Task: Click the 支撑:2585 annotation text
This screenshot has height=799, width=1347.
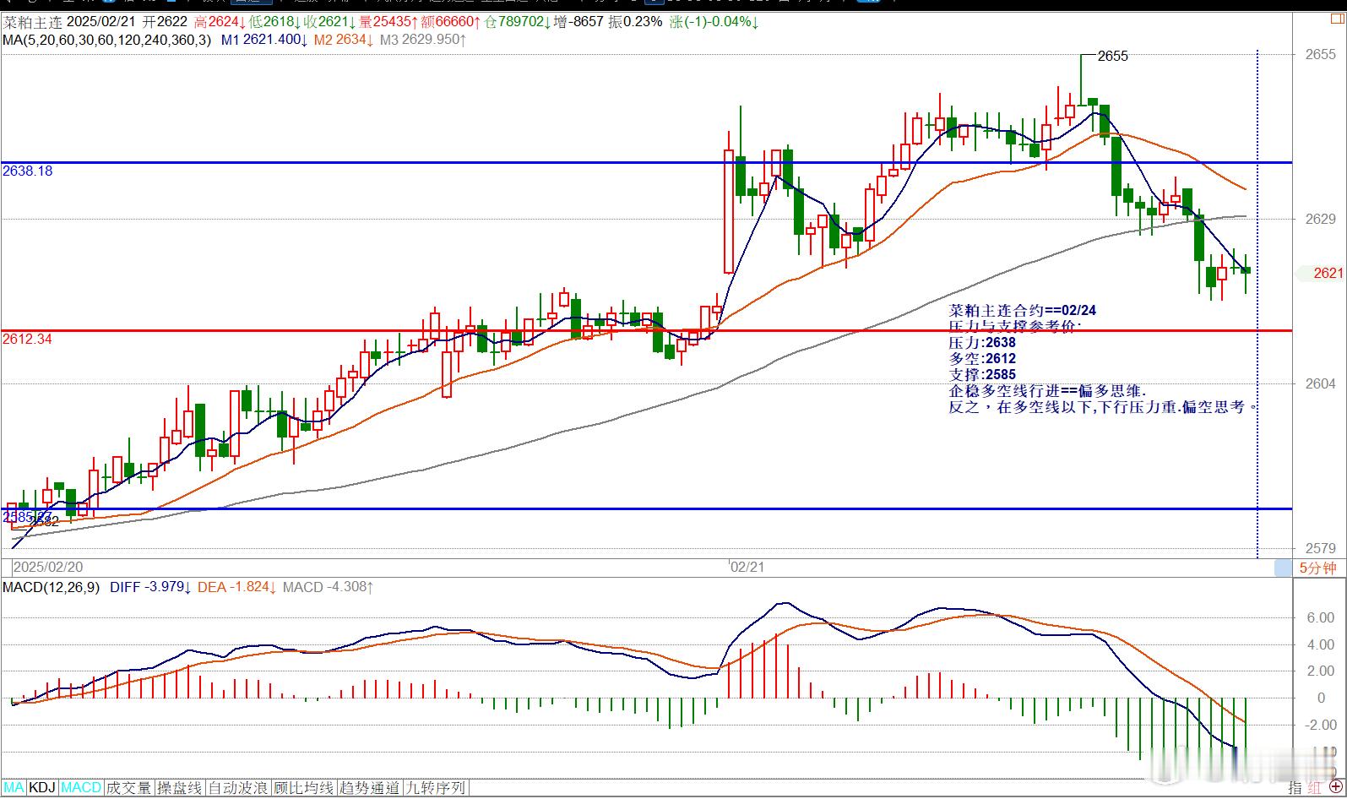Action: point(982,375)
